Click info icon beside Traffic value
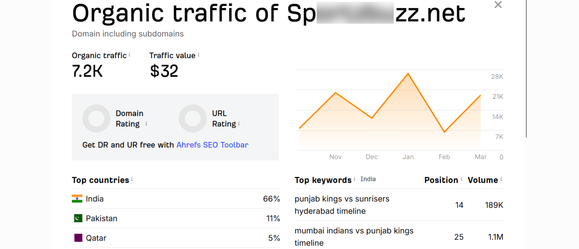 coord(199,55)
